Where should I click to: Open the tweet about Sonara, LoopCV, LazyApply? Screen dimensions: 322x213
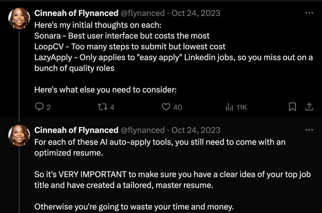[174, 57]
